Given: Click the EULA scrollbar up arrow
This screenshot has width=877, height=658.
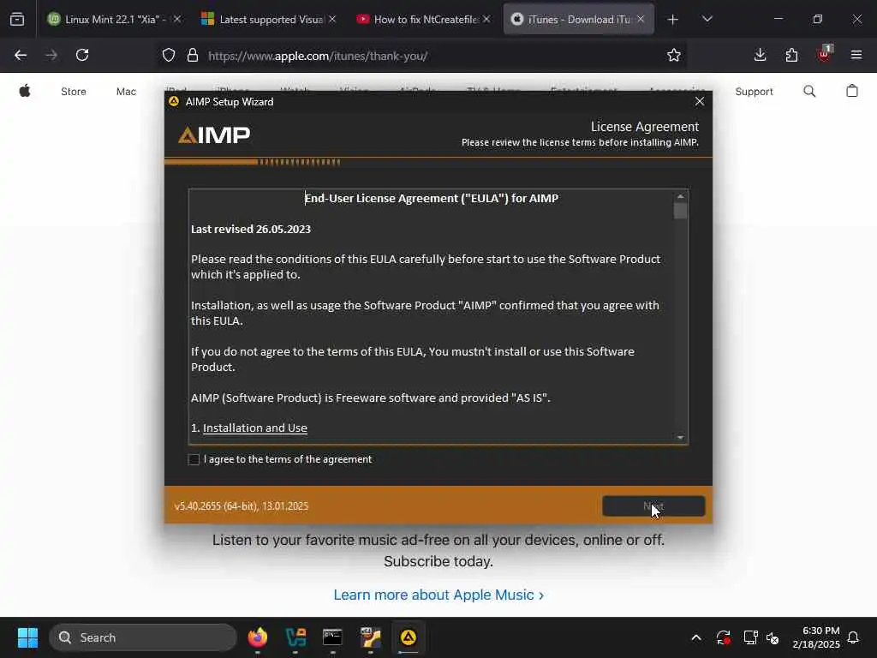Looking at the screenshot, I should click(680, 196).
